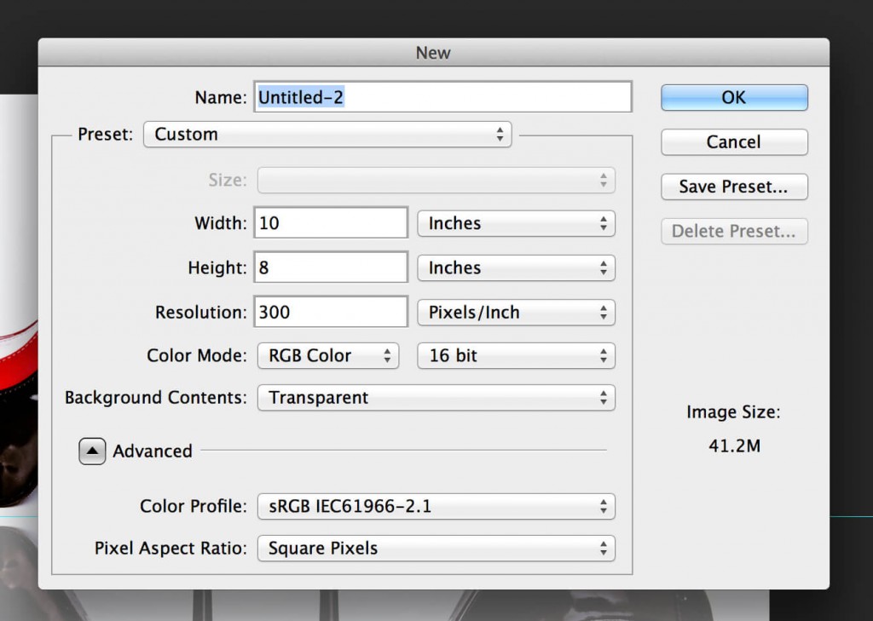Viewport: 873px width, 621px height.
Task: Open the Pixels/Inch resolution units dropdown
Action: pos(516,312)
